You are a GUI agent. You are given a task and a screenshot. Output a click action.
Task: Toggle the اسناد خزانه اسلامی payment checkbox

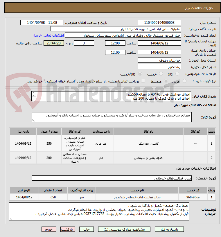point(143,81)
